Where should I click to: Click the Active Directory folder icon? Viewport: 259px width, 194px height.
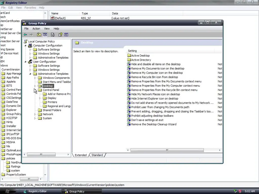129,60
